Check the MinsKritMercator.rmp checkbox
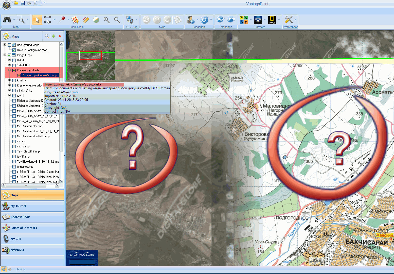Image resolution: width=394 pixels, height=274 pixels. 14,126
